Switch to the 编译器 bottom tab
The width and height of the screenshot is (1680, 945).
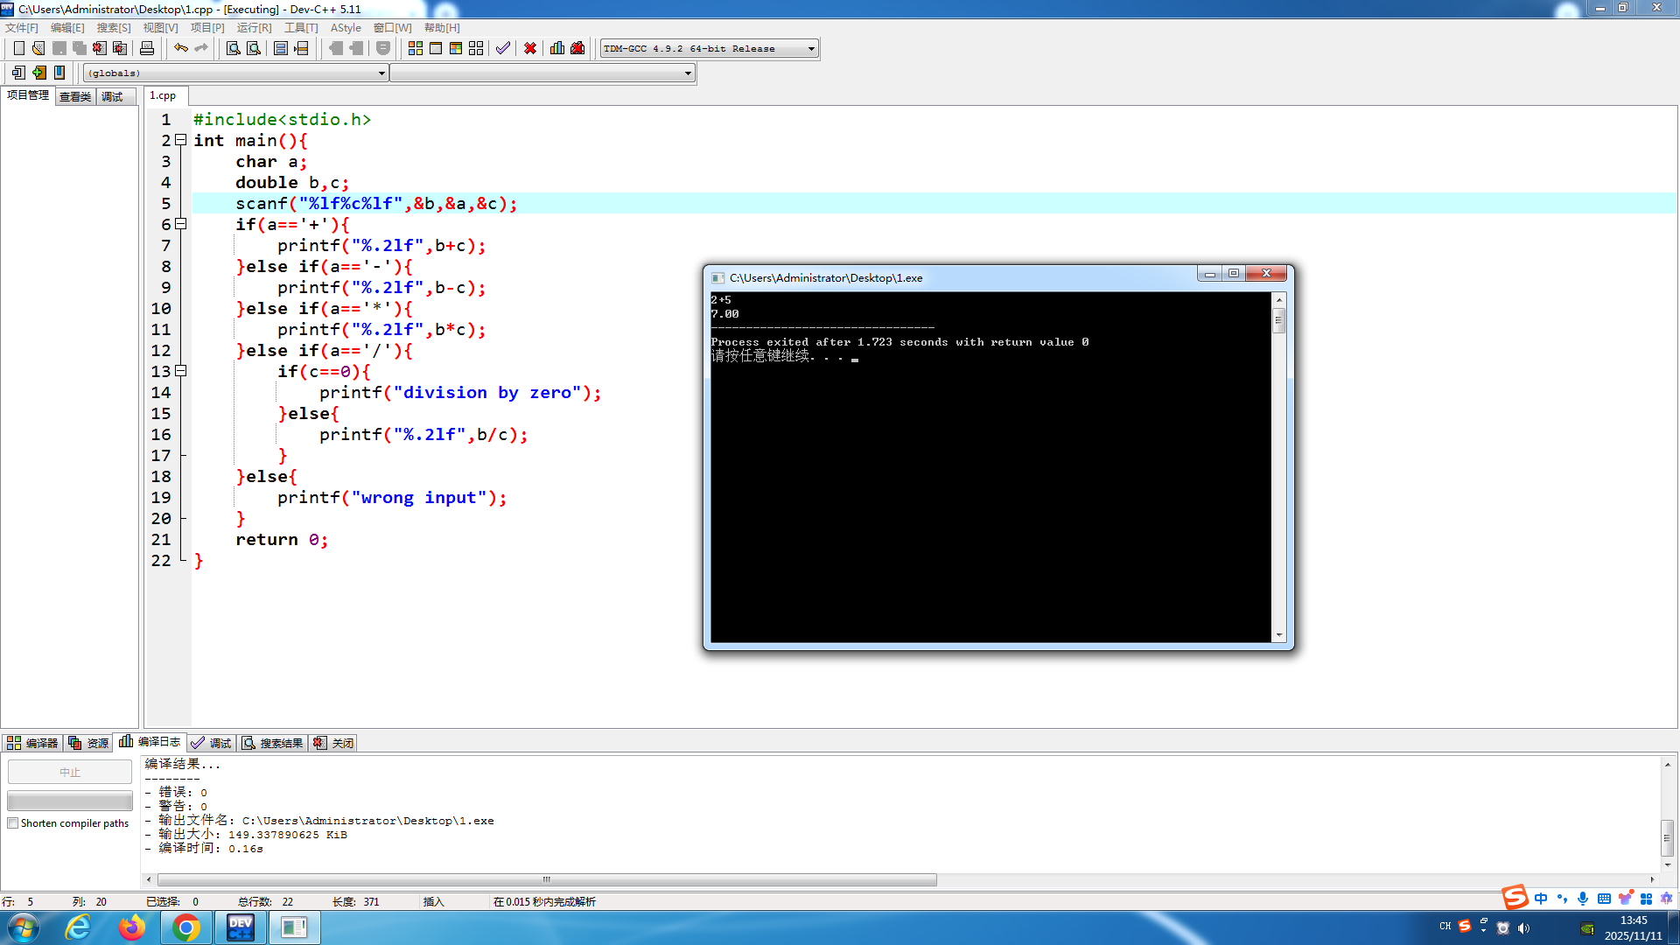point(32,743)
